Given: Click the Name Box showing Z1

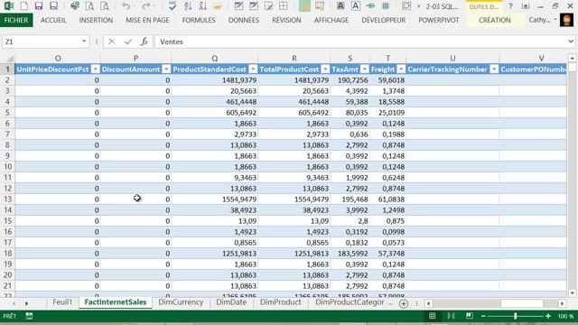Looking at the screenshot, I should click(41, 42).
